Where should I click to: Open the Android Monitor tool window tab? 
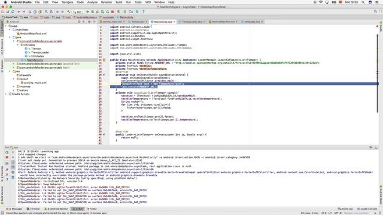[56, 209]
